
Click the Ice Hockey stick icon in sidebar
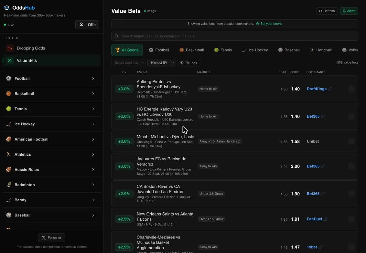point(9,124)
